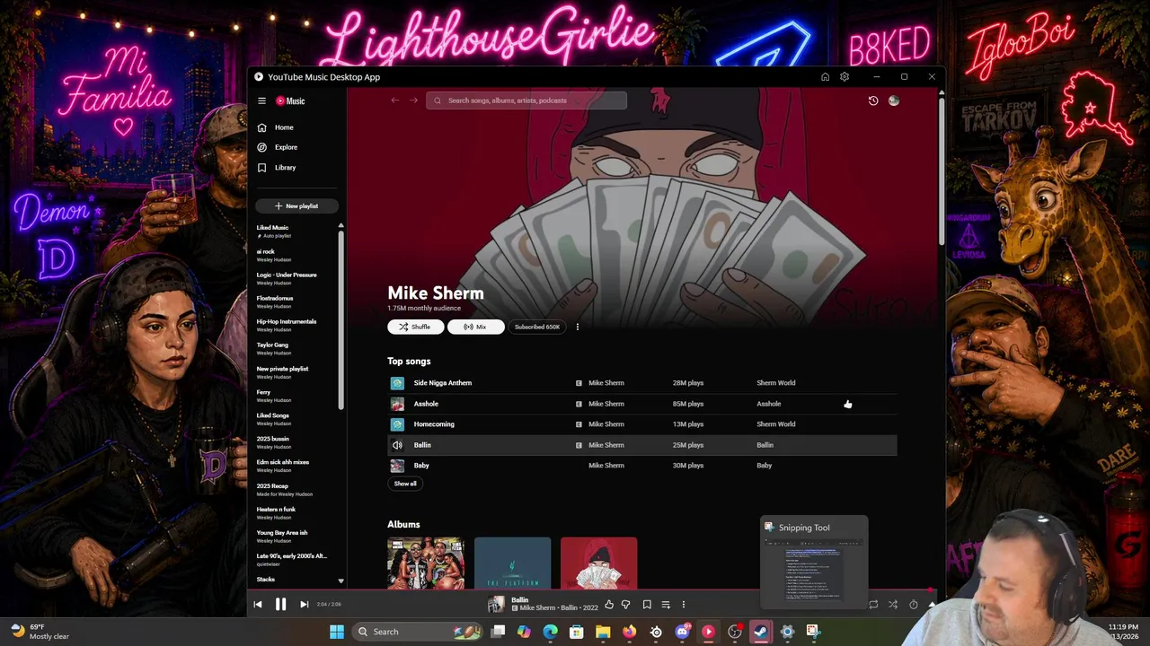
Task: Open the add to playlist icon
Action: pos(666,605)
